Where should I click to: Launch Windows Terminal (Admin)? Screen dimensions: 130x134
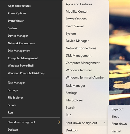(x=85, y=78)
